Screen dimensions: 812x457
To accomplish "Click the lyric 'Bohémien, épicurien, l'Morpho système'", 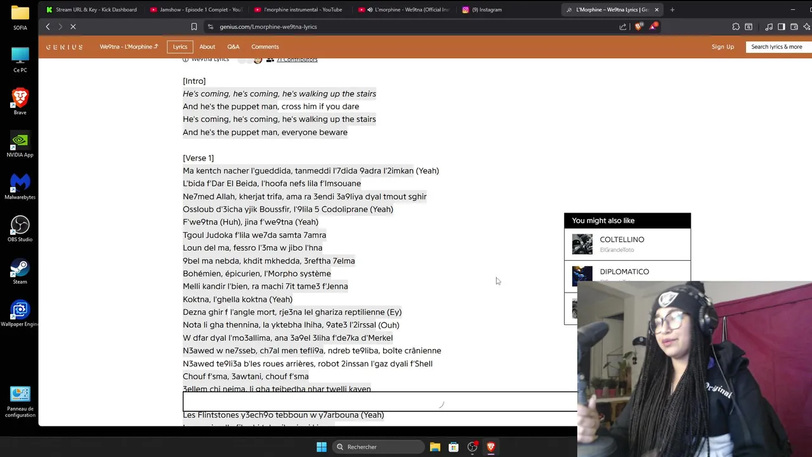I will (x=257, y=274).
